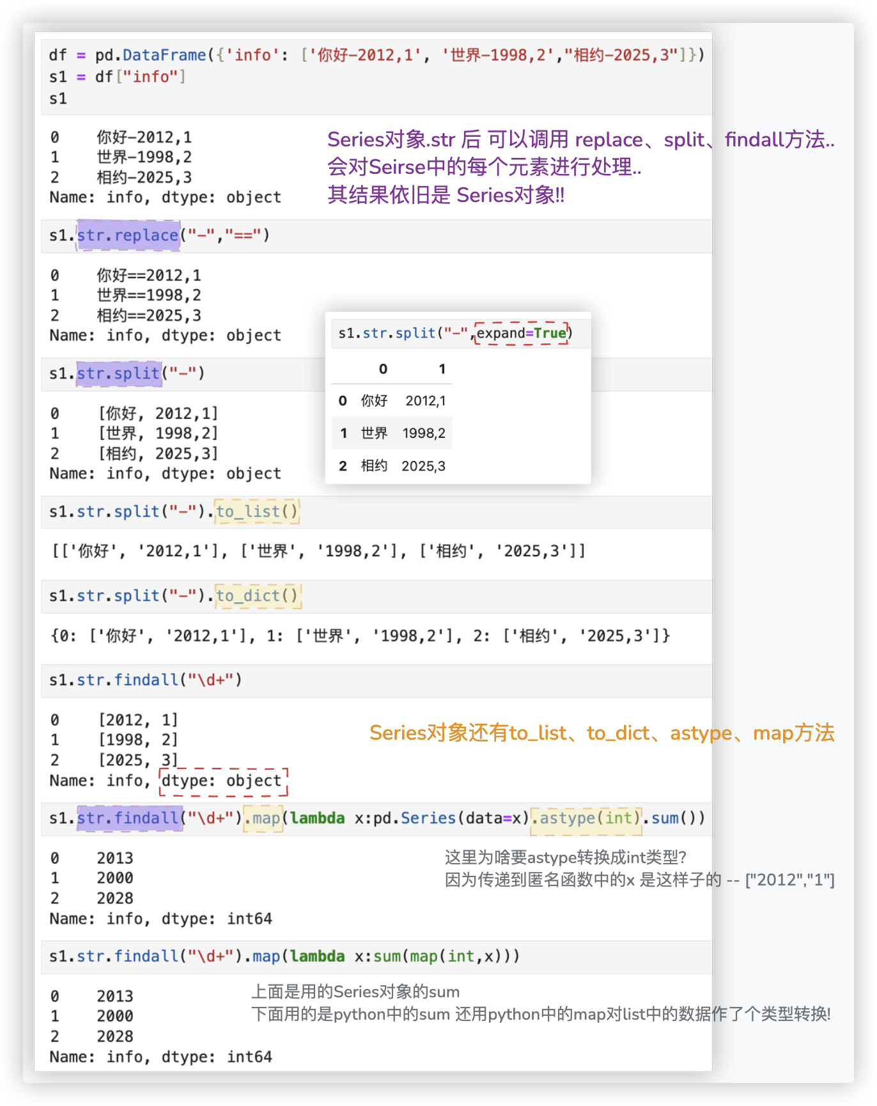Click the pd.DataFrame definition code cell

point(376,76)
